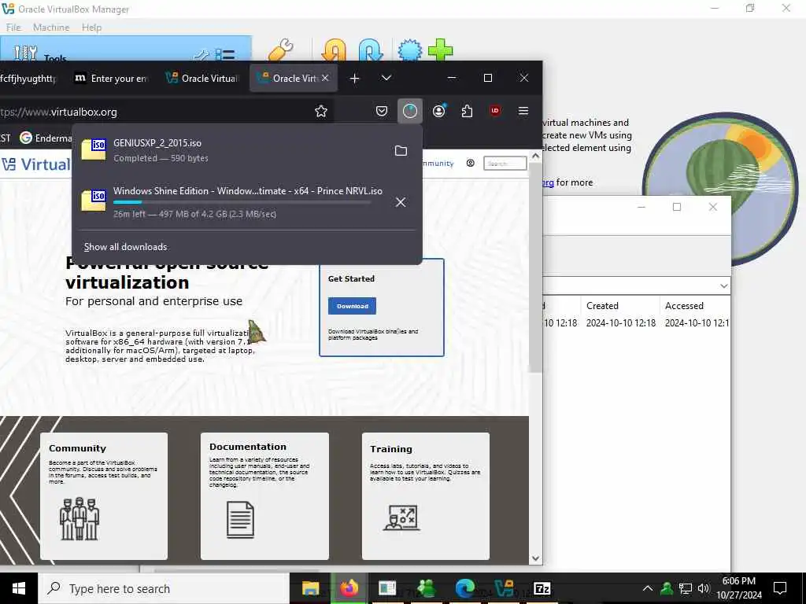Select the Windows Shine Edition iso download entry
This screenshot has height=604, width=806.
pyautogui.click(x=246, y=202)
